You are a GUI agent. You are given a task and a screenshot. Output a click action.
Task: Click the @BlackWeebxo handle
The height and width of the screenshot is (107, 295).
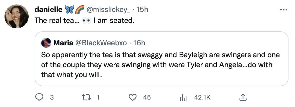101,43
